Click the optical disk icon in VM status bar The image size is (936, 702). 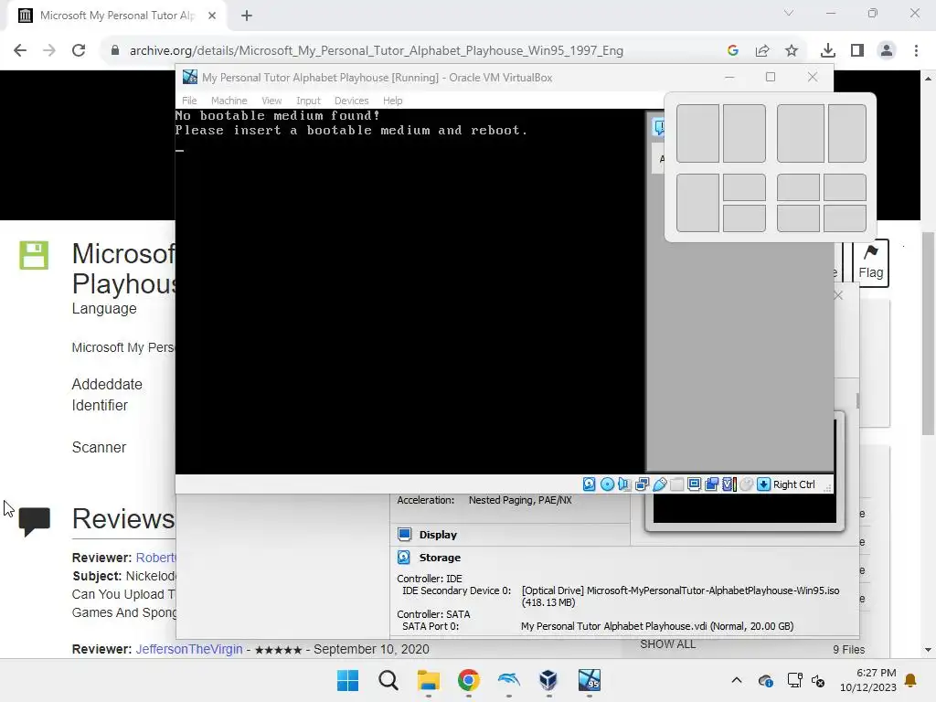click(607, 484)
